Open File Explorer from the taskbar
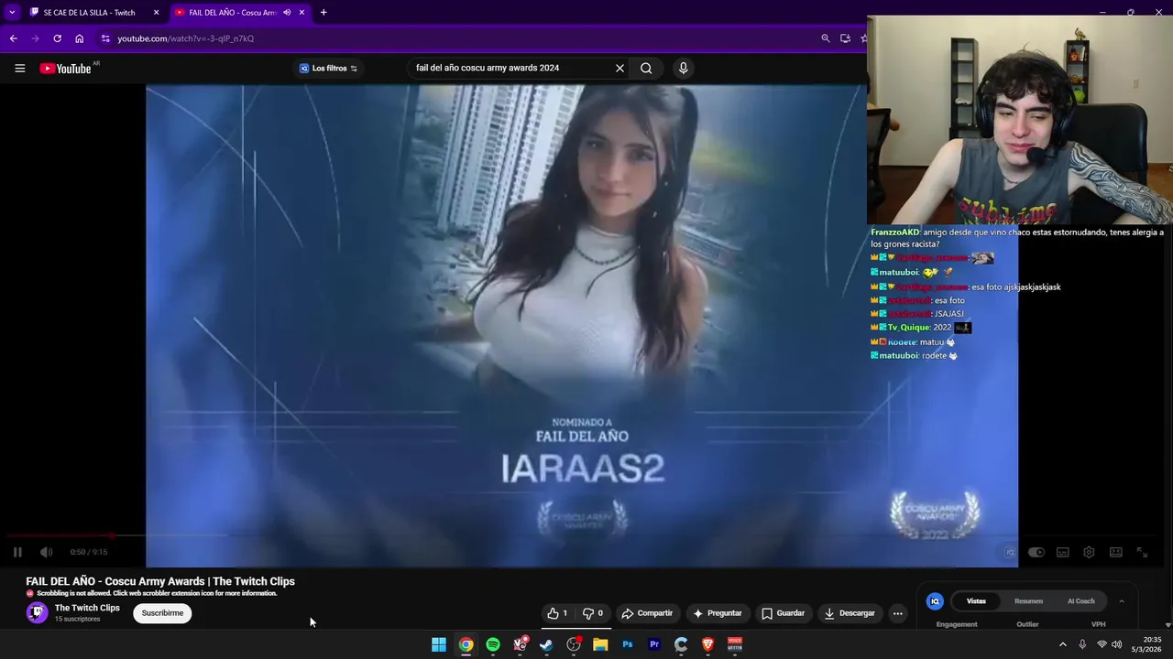1173x659 pixels. (600, 644)
